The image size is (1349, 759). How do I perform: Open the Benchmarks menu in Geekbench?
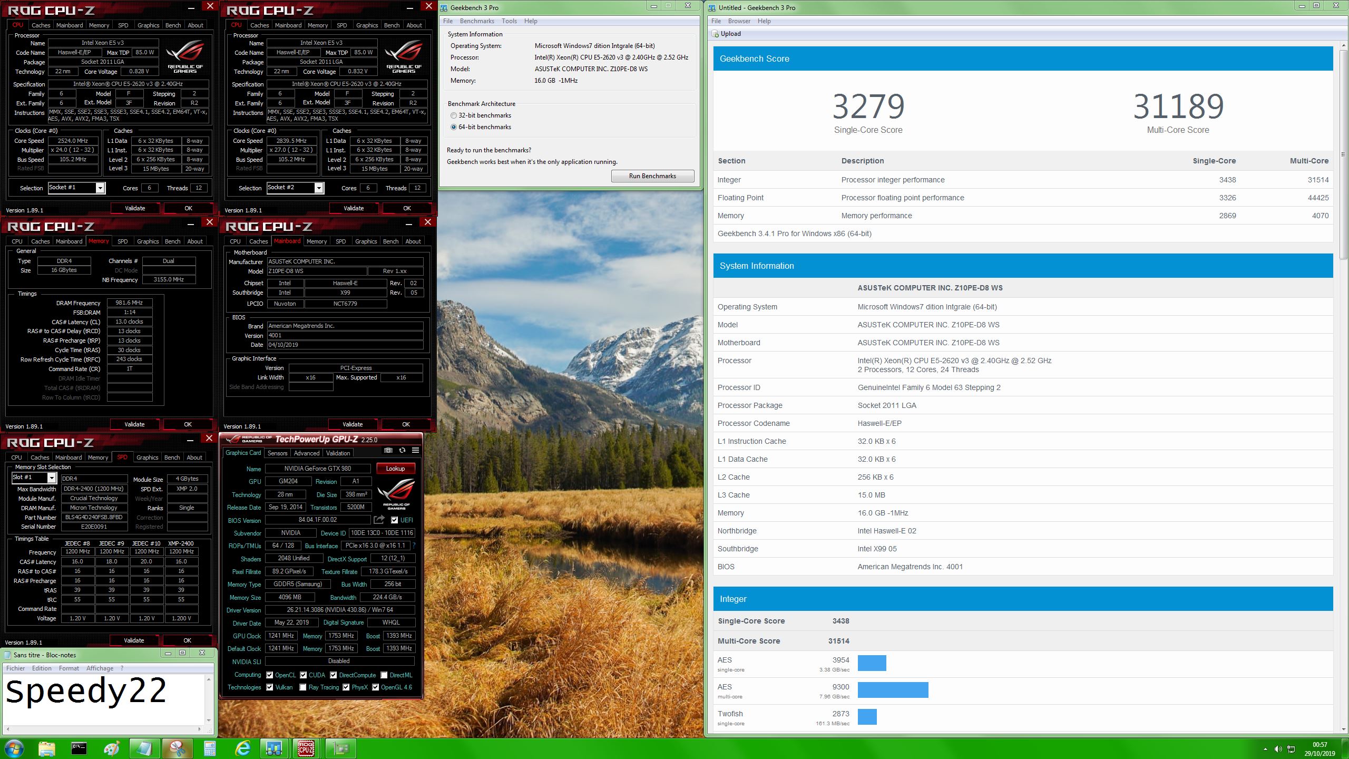click(x=477, y=21)
